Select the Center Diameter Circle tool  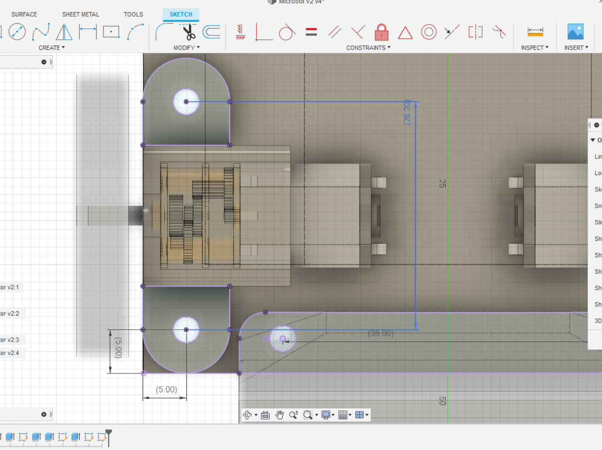(x=17, y=32)
